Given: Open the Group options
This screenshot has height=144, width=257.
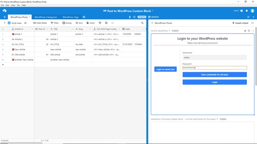Looking at the screenshot, I should point(67,23).
